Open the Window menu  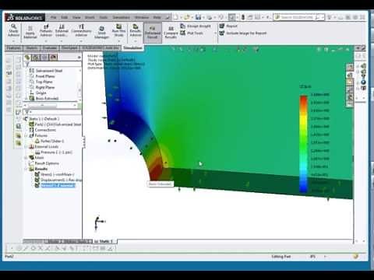point(142,17)
